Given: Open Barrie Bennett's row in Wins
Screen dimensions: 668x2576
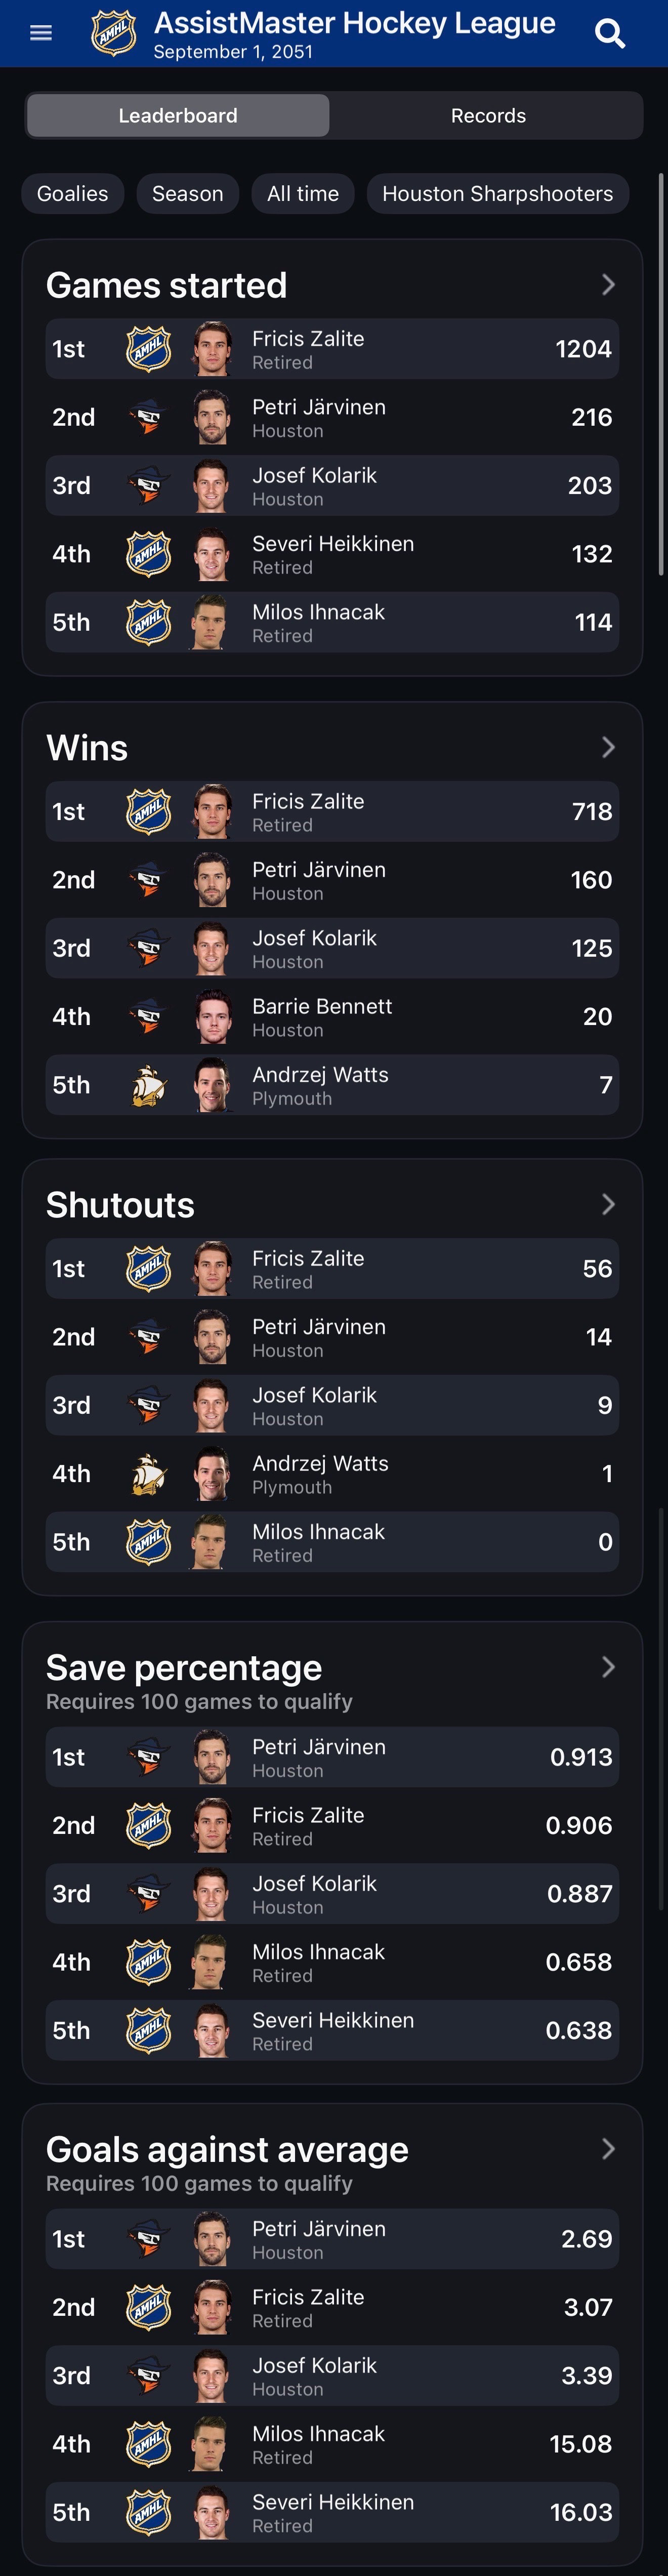Looking at the screenshot, I should (332, 1017).
